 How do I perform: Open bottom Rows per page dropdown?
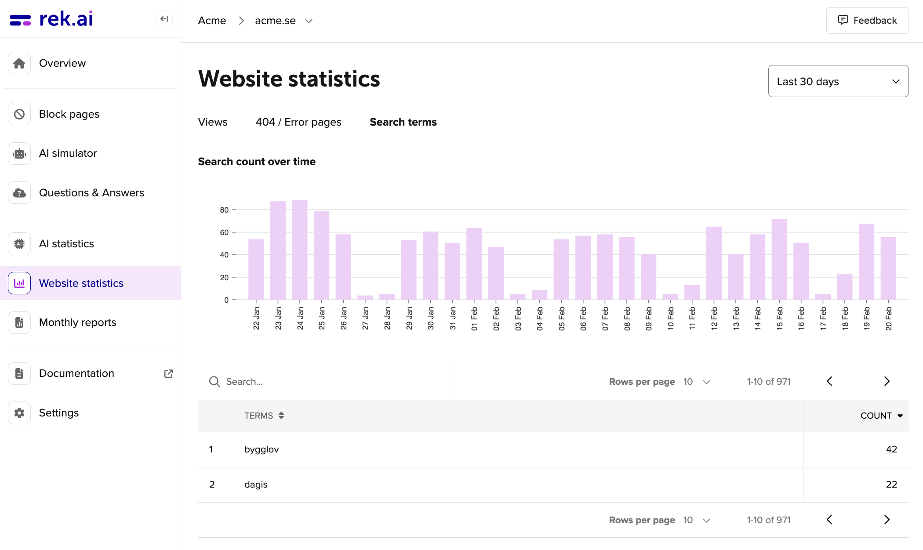coord(697,520)
